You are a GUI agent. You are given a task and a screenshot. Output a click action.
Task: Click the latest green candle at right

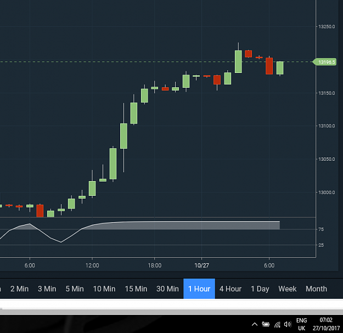(x=280, y=68)
